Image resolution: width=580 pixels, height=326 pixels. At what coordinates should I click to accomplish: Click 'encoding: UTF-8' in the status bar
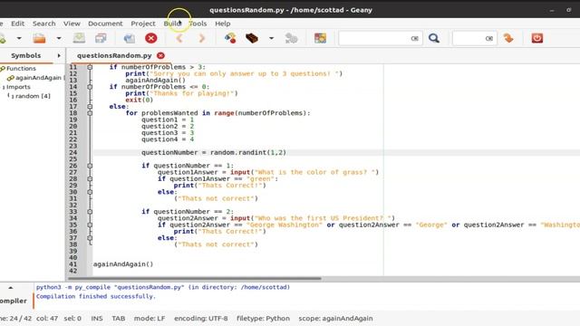click(x=201, y=318)
